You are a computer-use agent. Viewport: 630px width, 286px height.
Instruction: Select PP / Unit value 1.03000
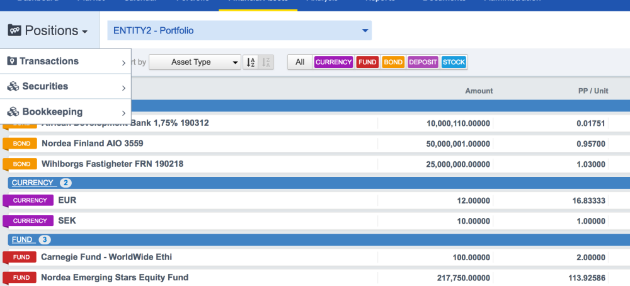click(x=591, y=164)
